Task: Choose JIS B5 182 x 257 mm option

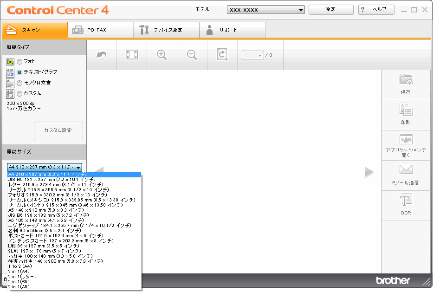Action: click(x=74, y=180)
